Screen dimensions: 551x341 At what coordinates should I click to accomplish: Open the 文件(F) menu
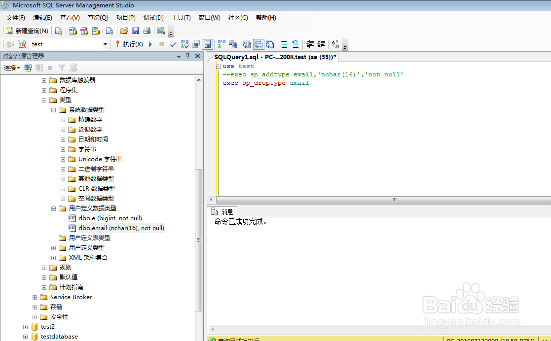coord(15,18)
